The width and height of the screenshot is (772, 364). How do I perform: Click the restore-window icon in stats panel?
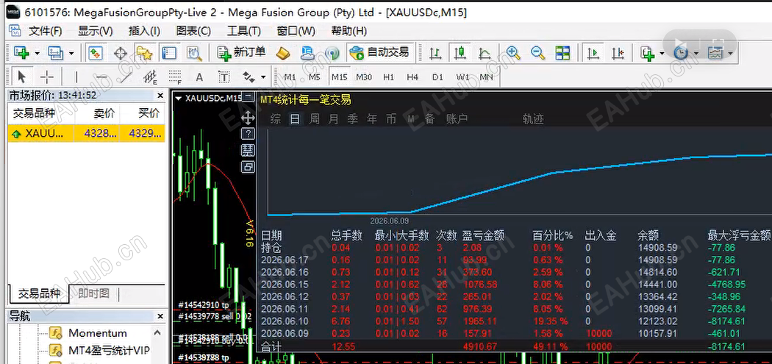coord(248,167)
